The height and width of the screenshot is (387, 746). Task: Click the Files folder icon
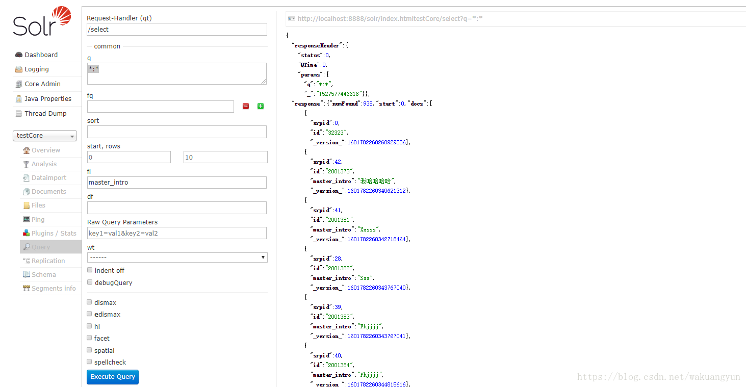tap(27, 205)
